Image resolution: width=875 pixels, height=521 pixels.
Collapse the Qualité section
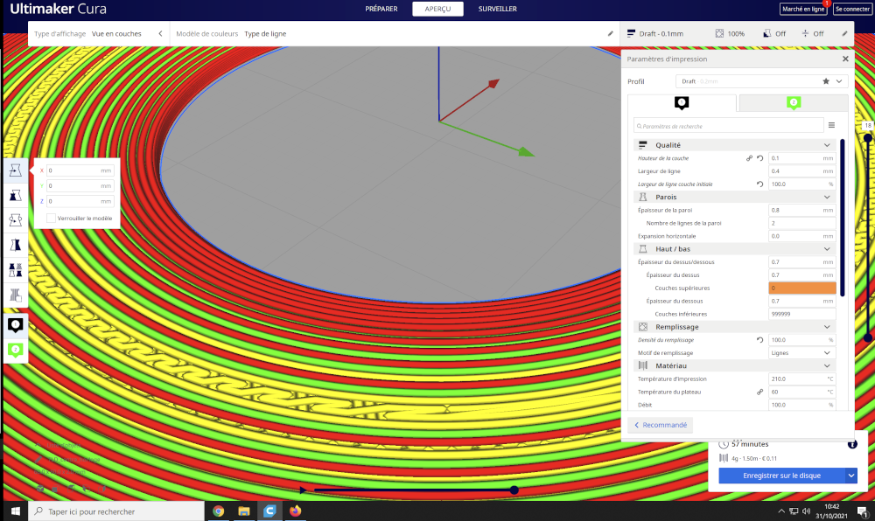pos(827,145)
